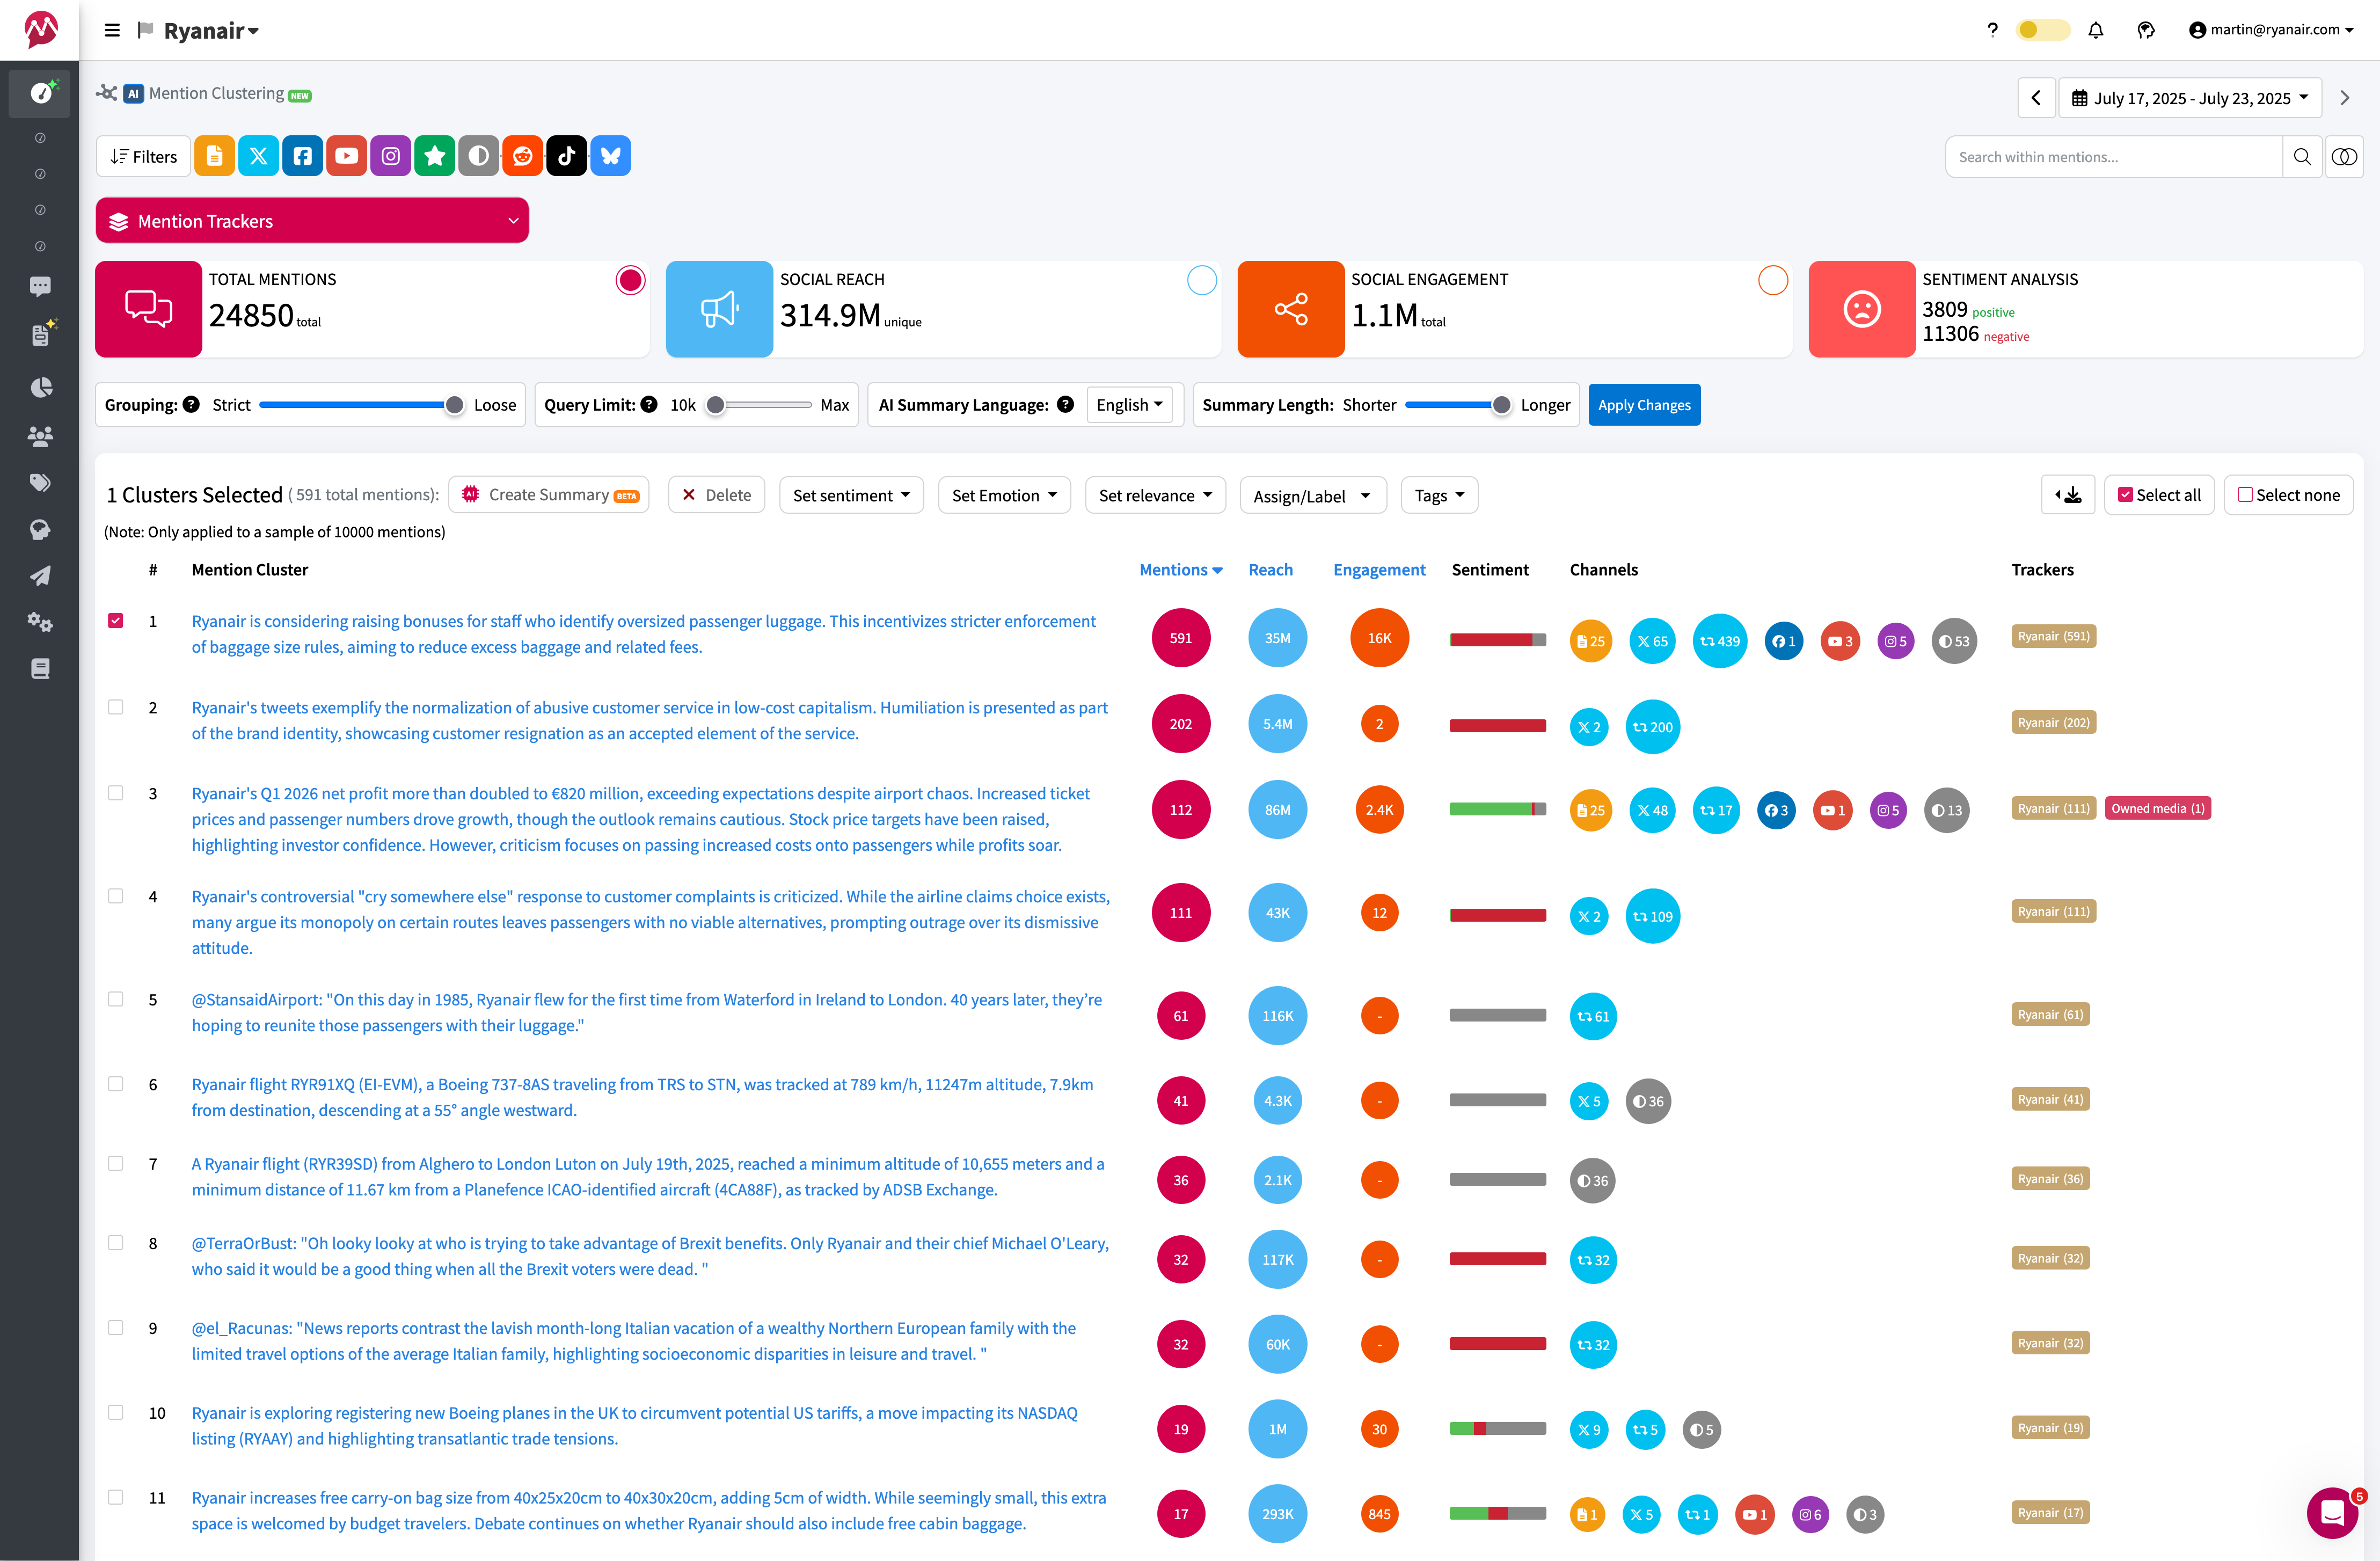The image size is (2380, 1561).
Task: Click the Grouping strictness slider handle
Action: (x=454, y=405)
